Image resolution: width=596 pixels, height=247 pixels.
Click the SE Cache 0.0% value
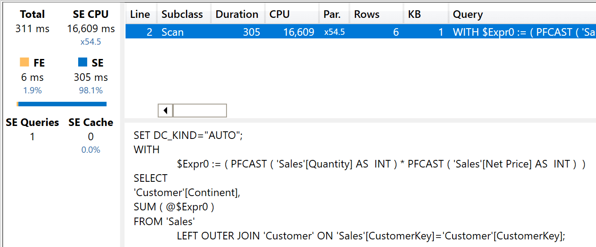tap(91, 150)
